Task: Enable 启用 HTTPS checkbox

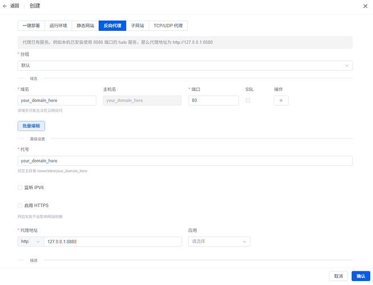Action: click(x=20, y=205)
